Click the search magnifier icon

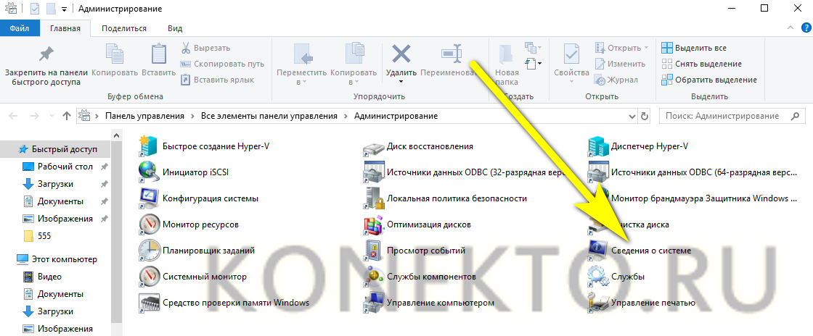coord(795,117)
